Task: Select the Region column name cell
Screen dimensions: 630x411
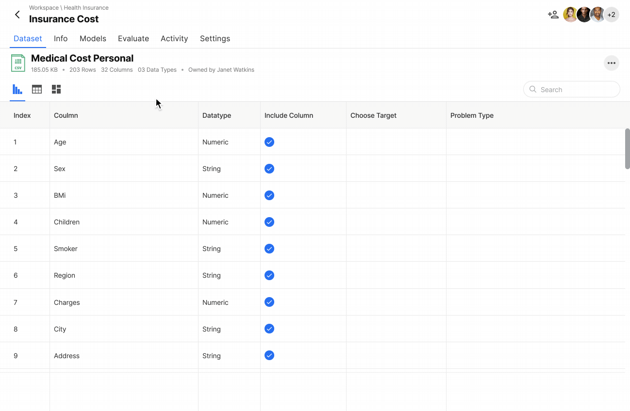Action: (124, 275)
